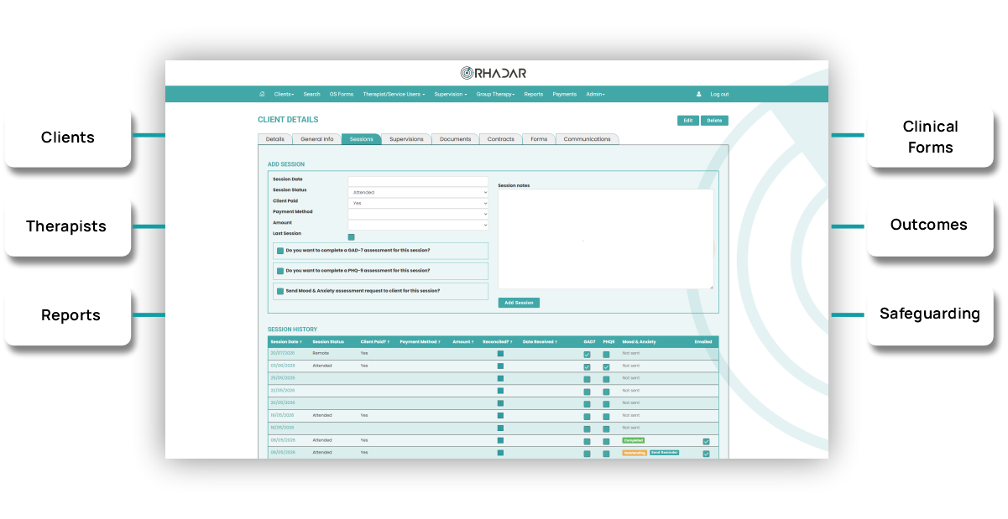The height and width of the screenshot is (519, 1008).
Task: Go to the home page via house icon
Action: coord(262,94)
